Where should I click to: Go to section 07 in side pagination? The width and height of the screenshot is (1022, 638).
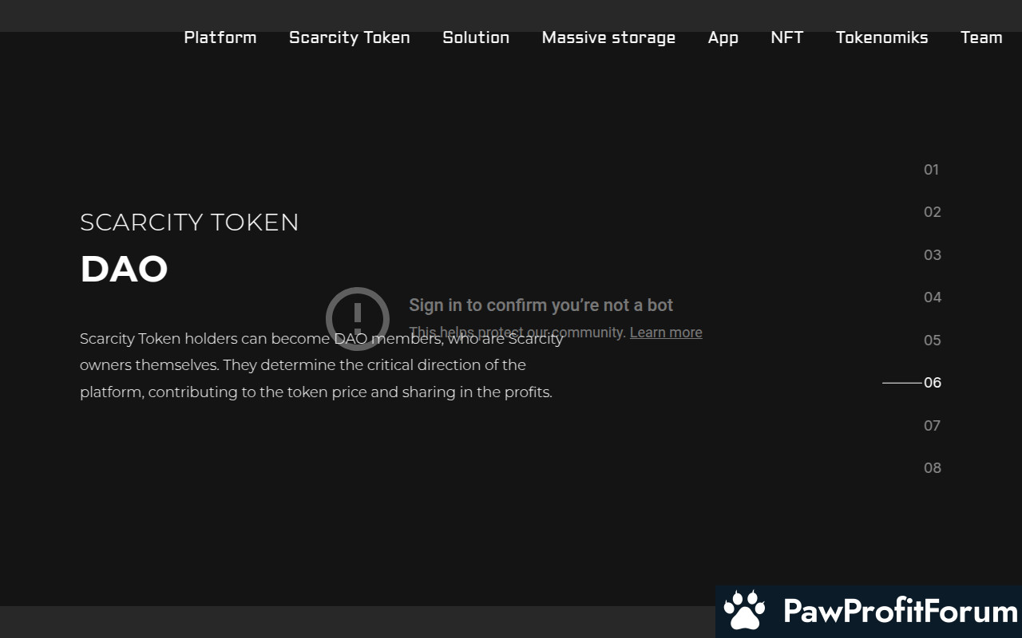932,426
